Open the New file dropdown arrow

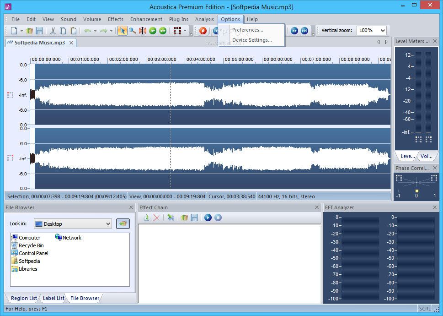click(x=21, y=31)
